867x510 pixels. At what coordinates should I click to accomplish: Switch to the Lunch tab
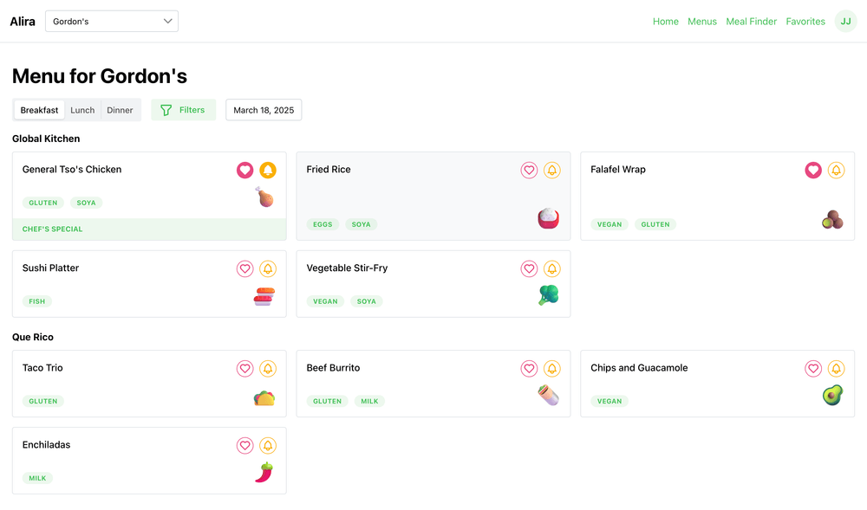pos(82,110)
